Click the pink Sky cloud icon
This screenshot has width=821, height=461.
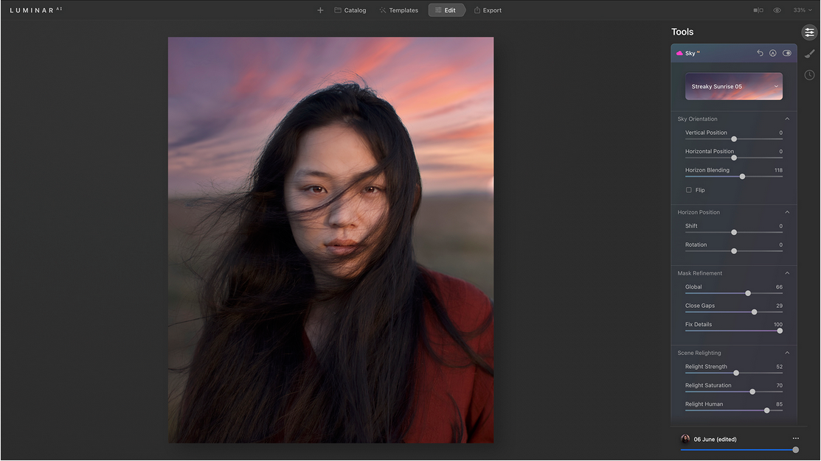[679, 53]
